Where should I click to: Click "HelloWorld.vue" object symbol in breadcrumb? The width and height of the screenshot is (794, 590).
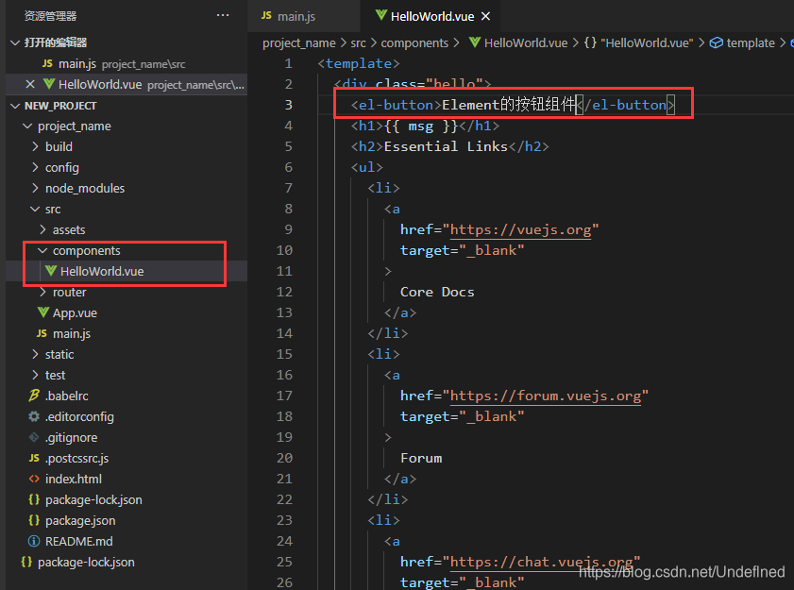(x=638, y=43)
